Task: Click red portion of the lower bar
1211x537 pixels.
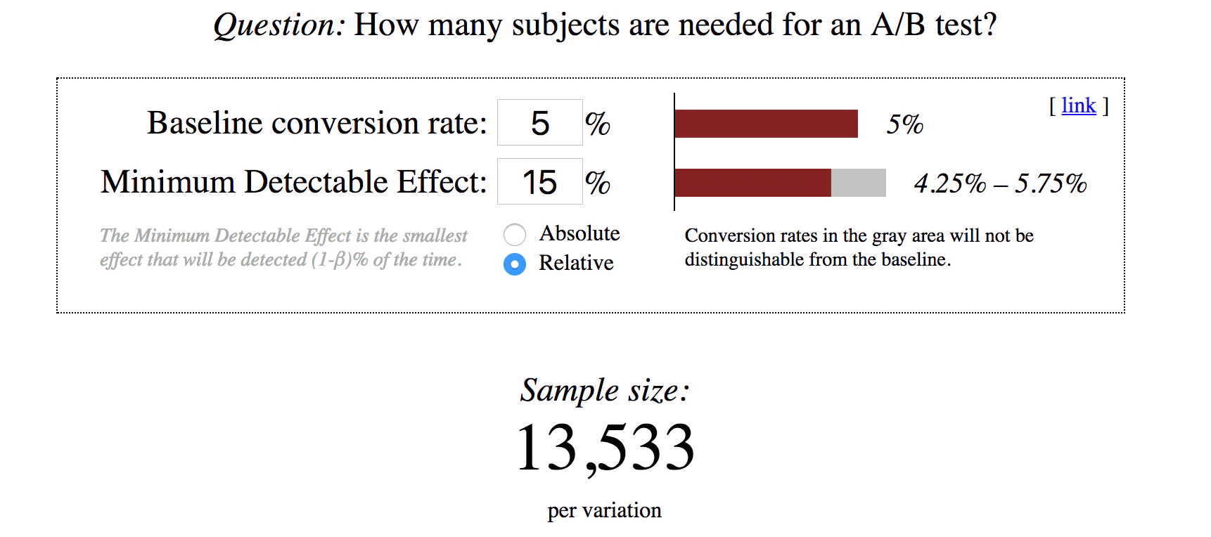Action: (752, 183)
